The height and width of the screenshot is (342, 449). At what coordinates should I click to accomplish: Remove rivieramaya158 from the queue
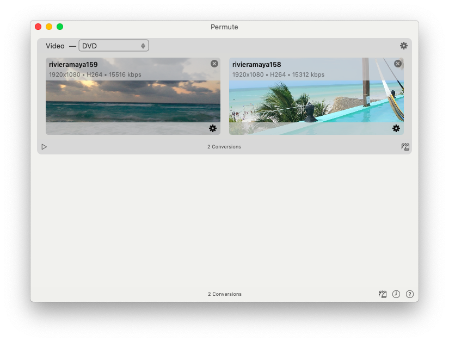click(x=397, y=63)
